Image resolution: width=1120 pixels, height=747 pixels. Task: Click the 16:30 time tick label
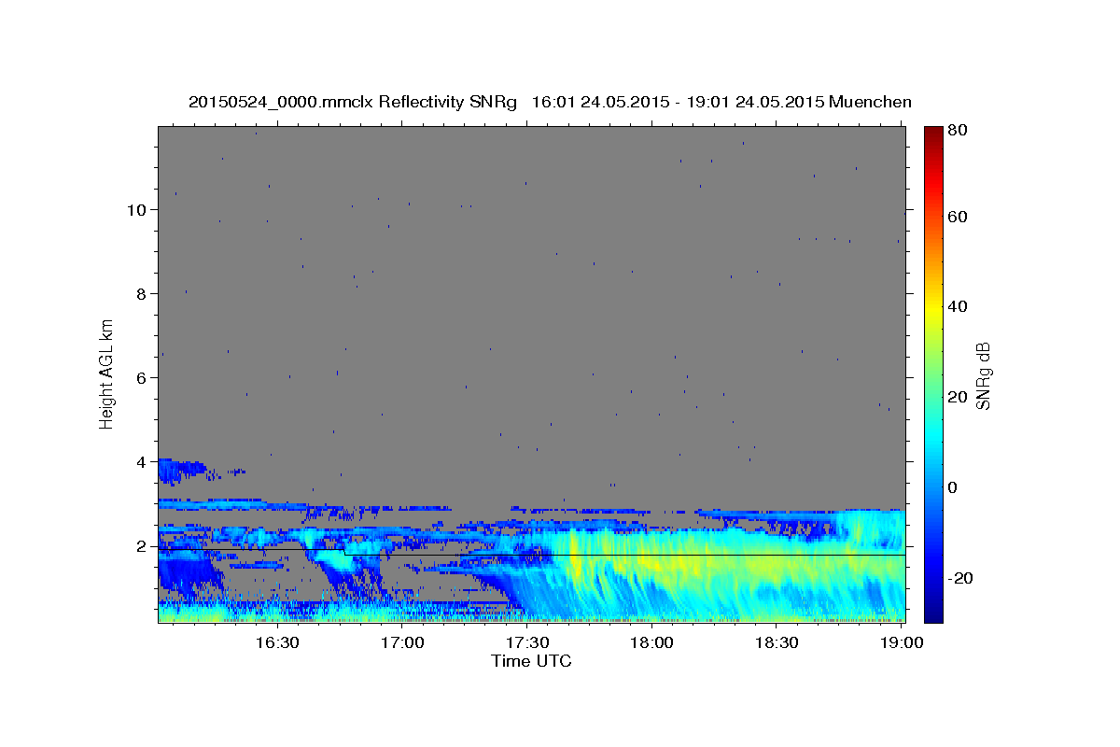[277, 642]
